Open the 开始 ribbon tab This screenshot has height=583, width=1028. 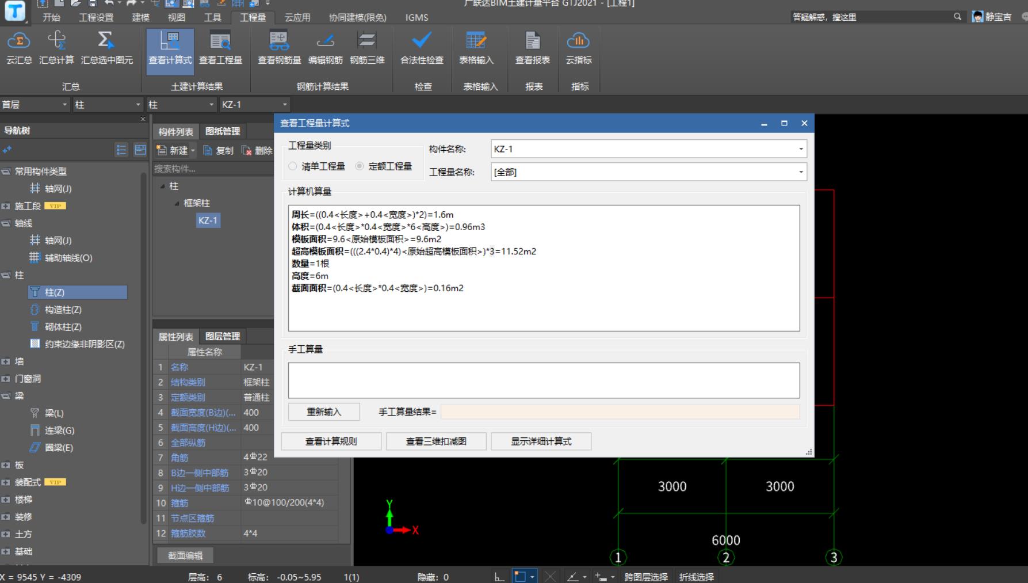tap(51, 17)
